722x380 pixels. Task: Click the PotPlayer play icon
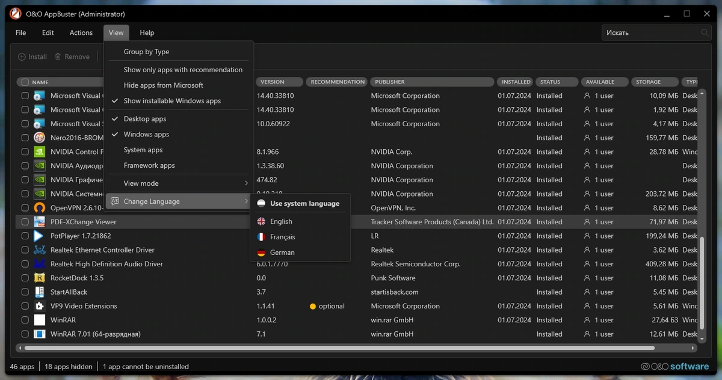39,236
